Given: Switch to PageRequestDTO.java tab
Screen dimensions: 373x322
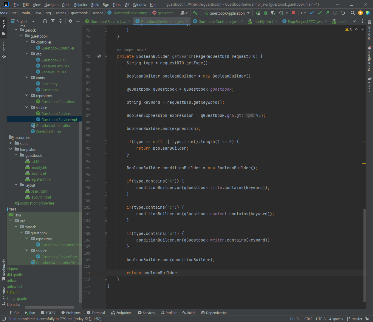Looking at the screenshot, I should click(x=305, y=21).
